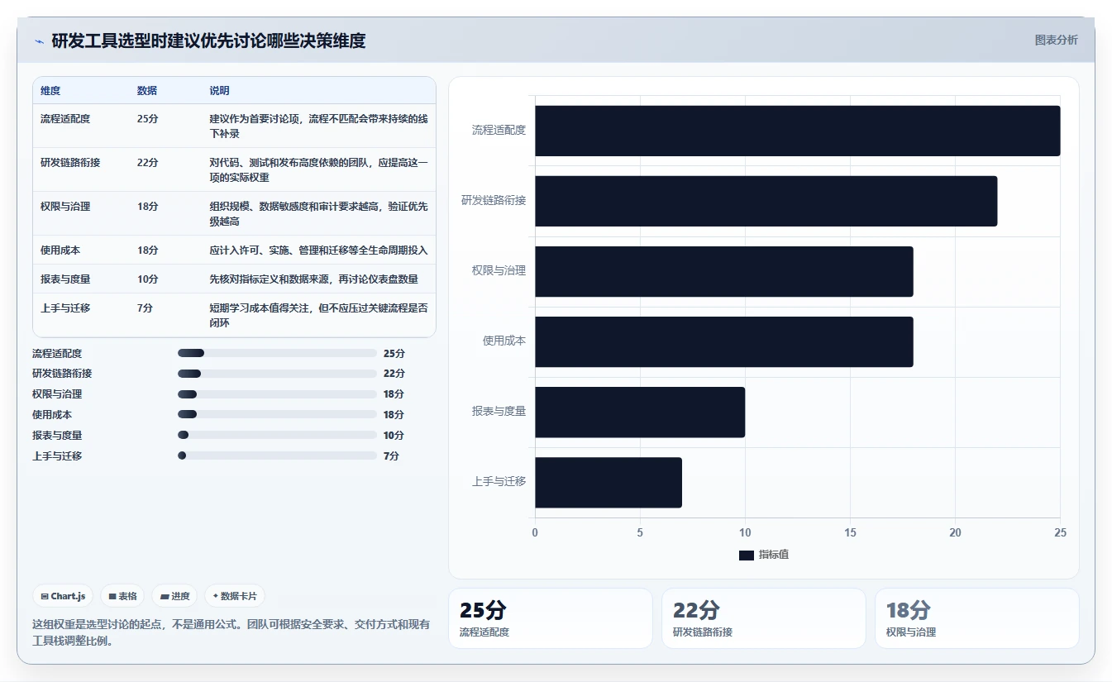Click the description starting 先核对指标定义
The image size is (1112, 682).
point(314,279)
